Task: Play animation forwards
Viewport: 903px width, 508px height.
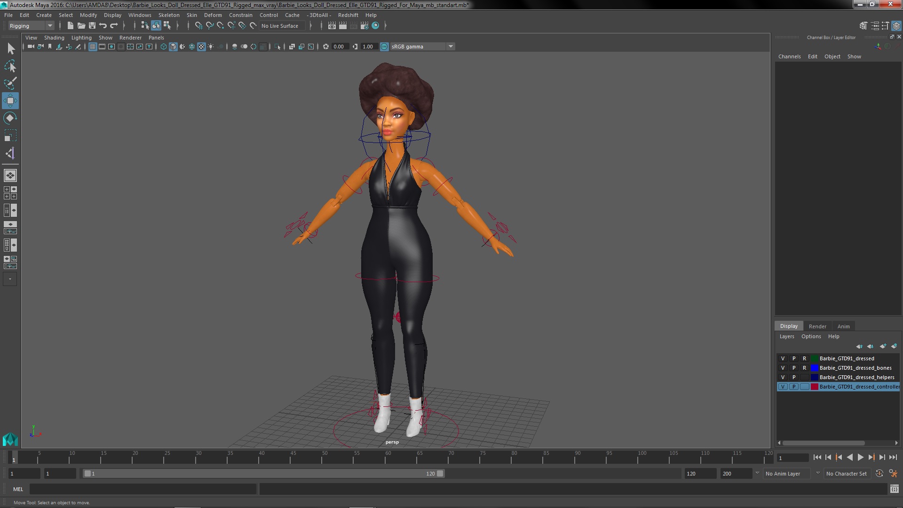Action: coord(861,457)
